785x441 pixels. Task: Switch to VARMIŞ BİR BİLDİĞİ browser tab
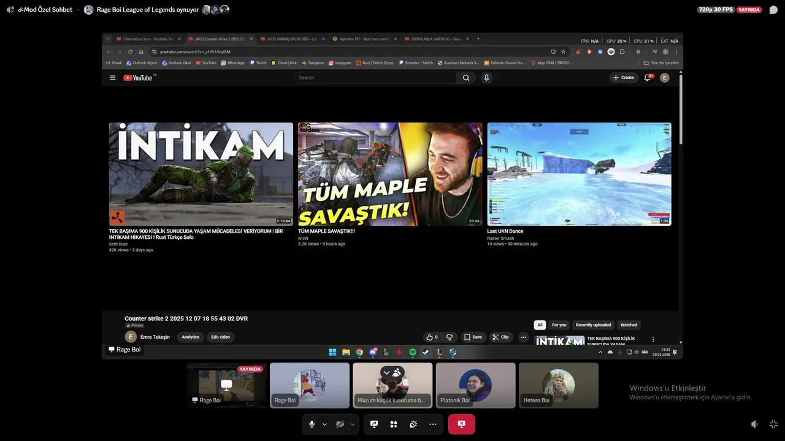(x=292, y=39)
